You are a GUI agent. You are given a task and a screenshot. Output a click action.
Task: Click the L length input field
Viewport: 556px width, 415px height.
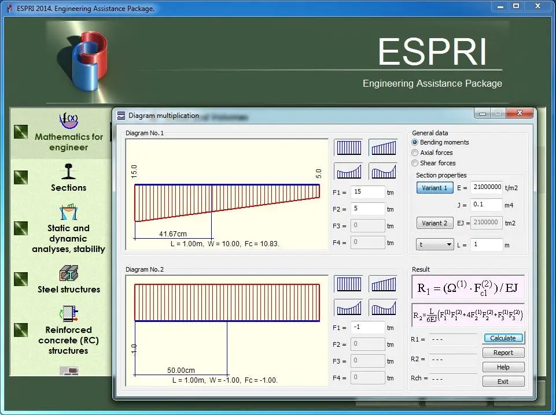point(487,244)
